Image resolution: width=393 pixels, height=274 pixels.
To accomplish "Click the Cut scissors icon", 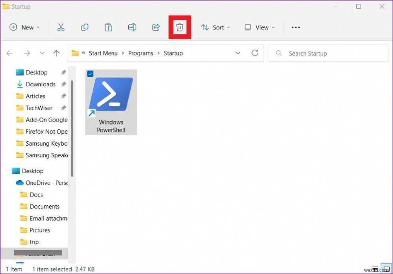I will click(61, 27).
